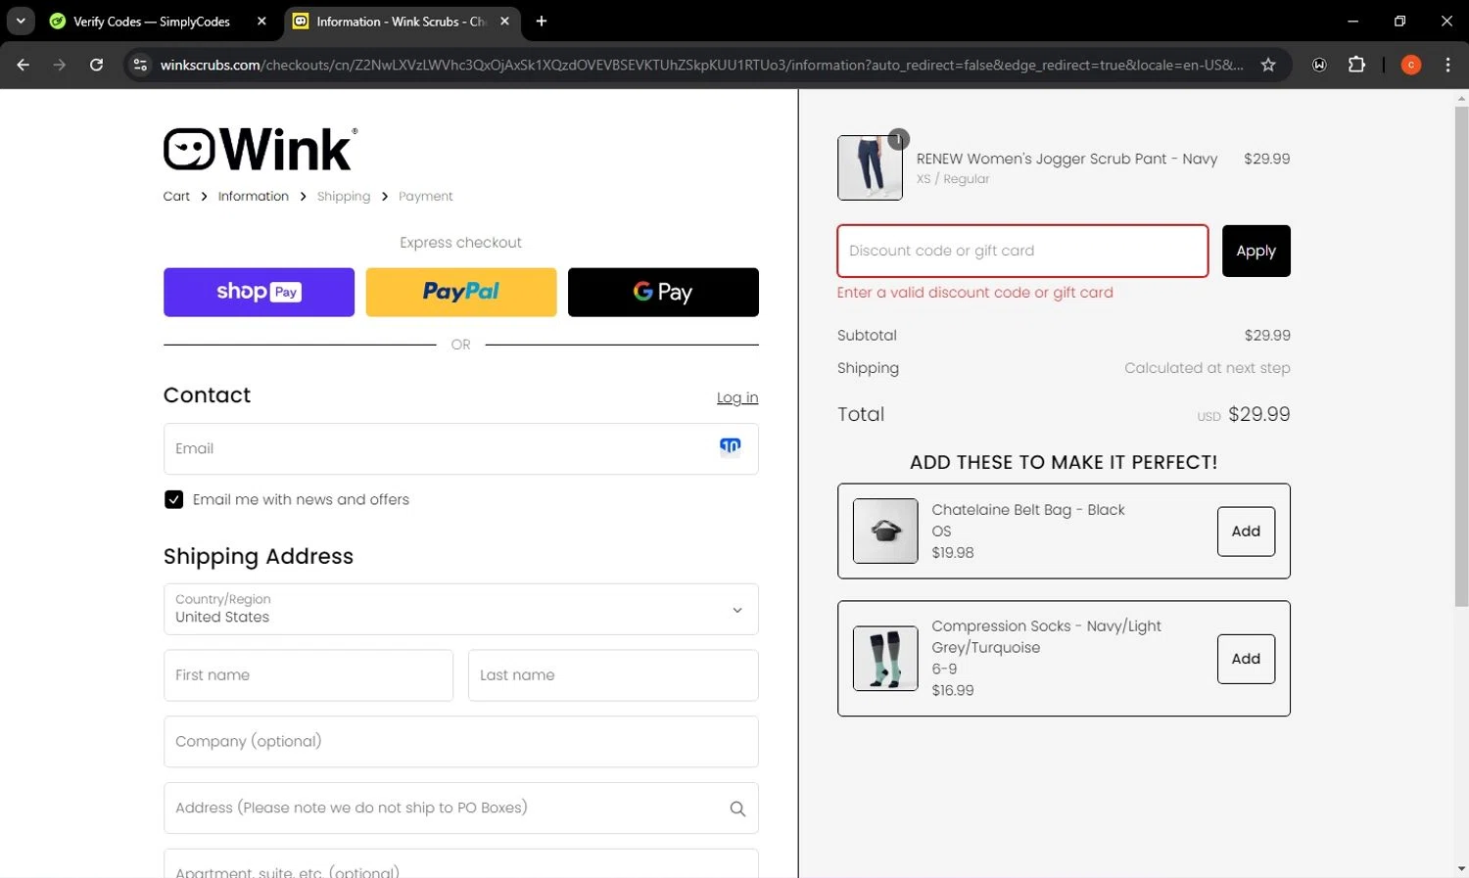Viewport: 1469px width, 878px height.
Task: Add Chatelaine Belt Bag to order
Action: pyautogui.click(x=1246, y=531)
